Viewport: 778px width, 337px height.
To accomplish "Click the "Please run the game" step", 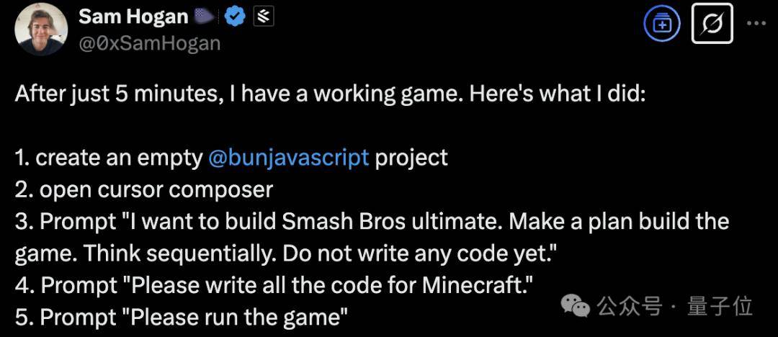I will (x=181, y=318).
